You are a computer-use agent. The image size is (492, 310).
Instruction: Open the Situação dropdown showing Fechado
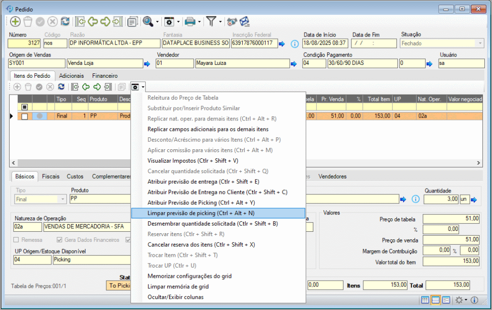pos(480,43)
